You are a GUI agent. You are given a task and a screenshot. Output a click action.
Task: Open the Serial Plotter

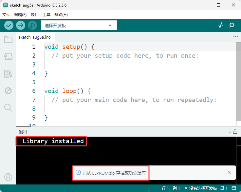coord(221,25)
